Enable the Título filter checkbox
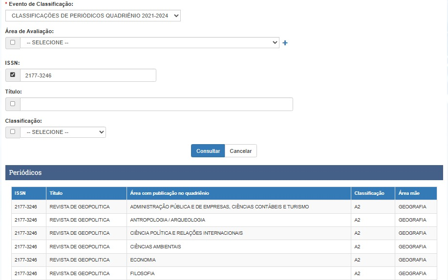The image size is (448, 280). point(13,104)
